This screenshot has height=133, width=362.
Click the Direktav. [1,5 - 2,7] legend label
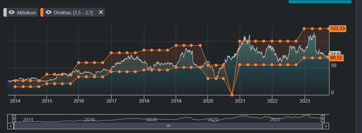[x=73, y=12]
